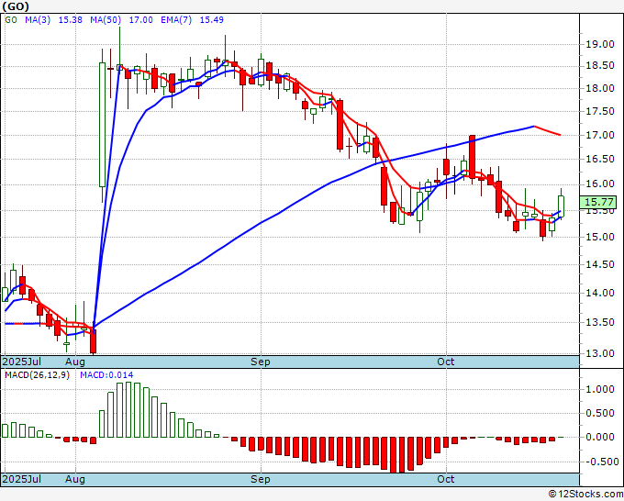This screenshot has height=501, width=624.
Task: Click the 16.00 price axis label
Action: (600, 184)
